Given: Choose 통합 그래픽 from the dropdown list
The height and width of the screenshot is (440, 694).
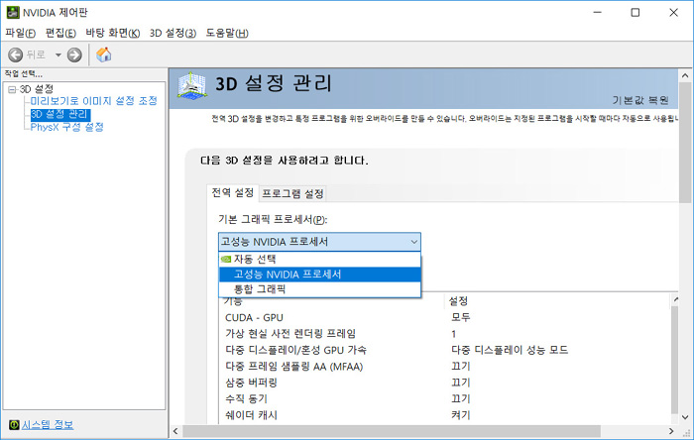Looking at the screenshot, I should tap(319, 289).
